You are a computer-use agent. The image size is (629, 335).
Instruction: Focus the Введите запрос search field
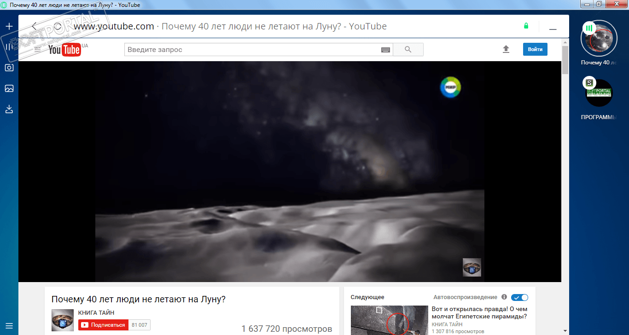tap(258, 50)
